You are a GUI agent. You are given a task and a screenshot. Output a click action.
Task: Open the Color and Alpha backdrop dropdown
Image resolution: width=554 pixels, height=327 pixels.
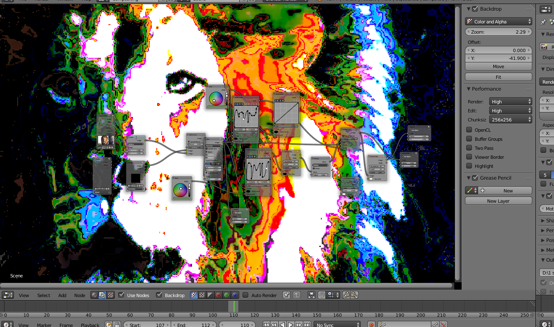pyautogui.click(x=498, y=21)
